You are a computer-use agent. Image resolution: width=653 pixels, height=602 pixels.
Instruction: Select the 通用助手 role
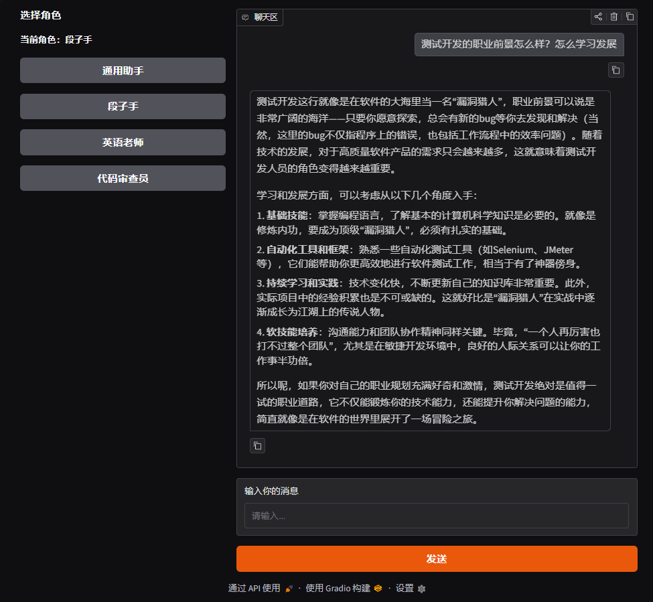click(x=123, y=70)
